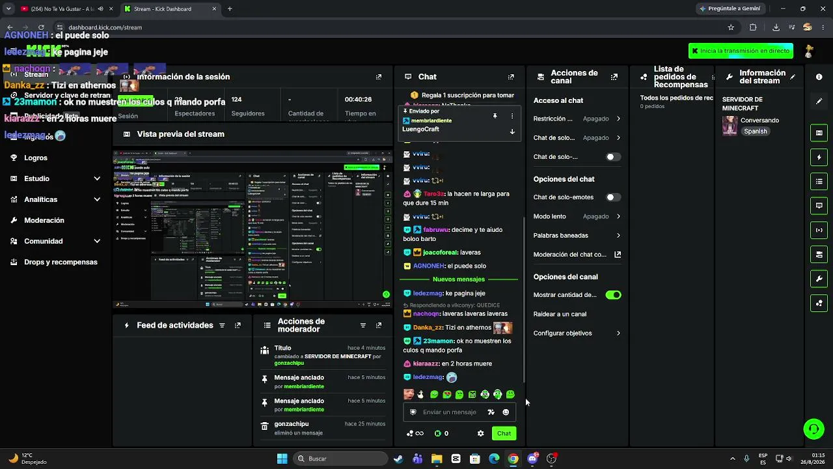Send message with green Chat button
The image size is (833, 469).
point(504,433)
